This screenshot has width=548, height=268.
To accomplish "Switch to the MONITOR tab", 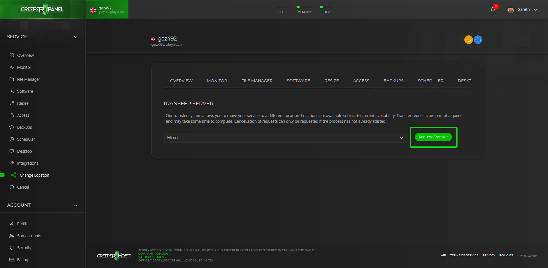I will tap(217, 81).
